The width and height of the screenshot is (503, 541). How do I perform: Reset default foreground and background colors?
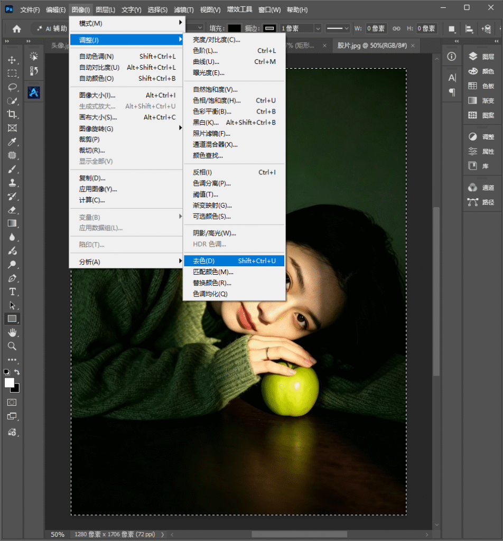click(x=6, y=372)
